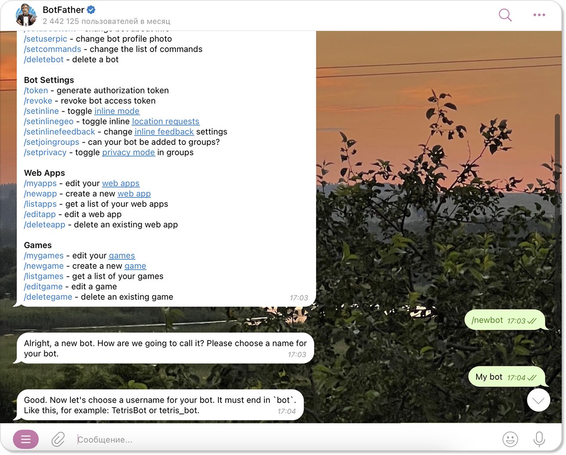566x455 pixels.
Task: Open the location requests link
Action: [166, 121]
